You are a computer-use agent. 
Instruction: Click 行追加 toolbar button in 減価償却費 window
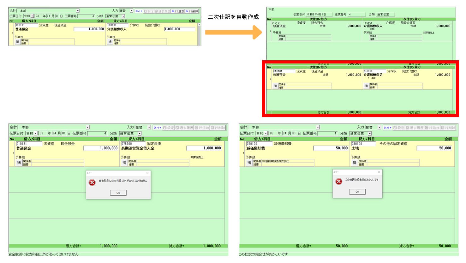coord(433,128)
